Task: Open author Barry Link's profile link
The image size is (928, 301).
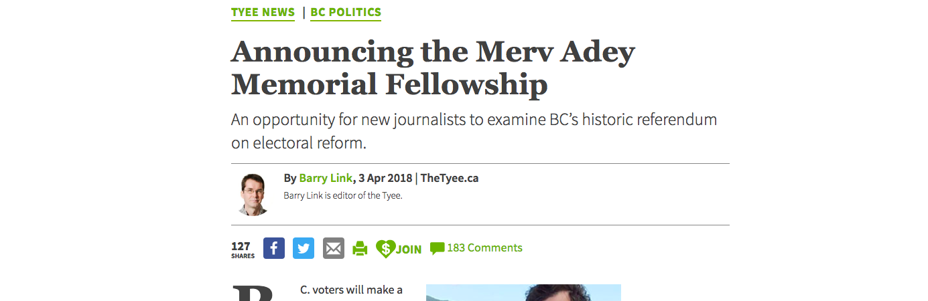Action: tap(326, 178)
